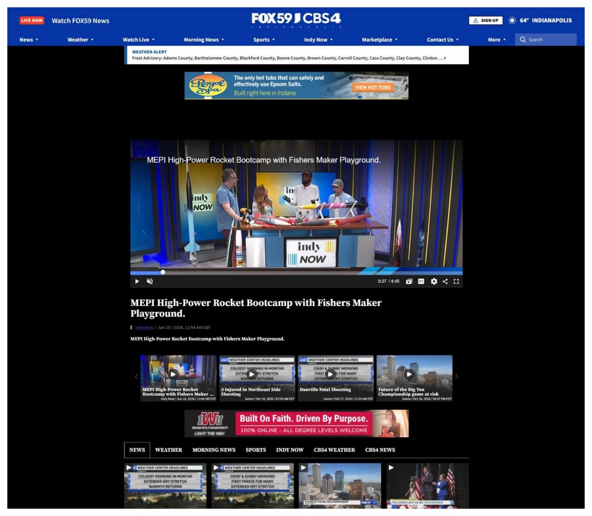Toggle closed captions on the video

tap(421, 281)
